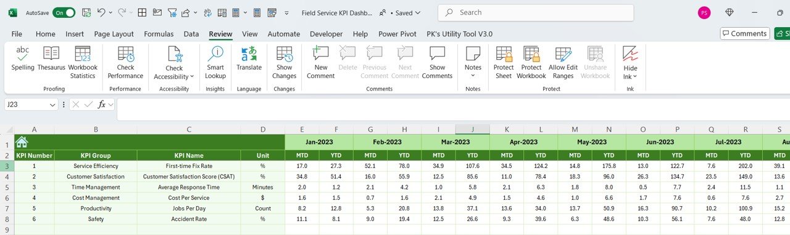Switch to the Automate tab
Viewport: 790px width, 235px height.
284,34
